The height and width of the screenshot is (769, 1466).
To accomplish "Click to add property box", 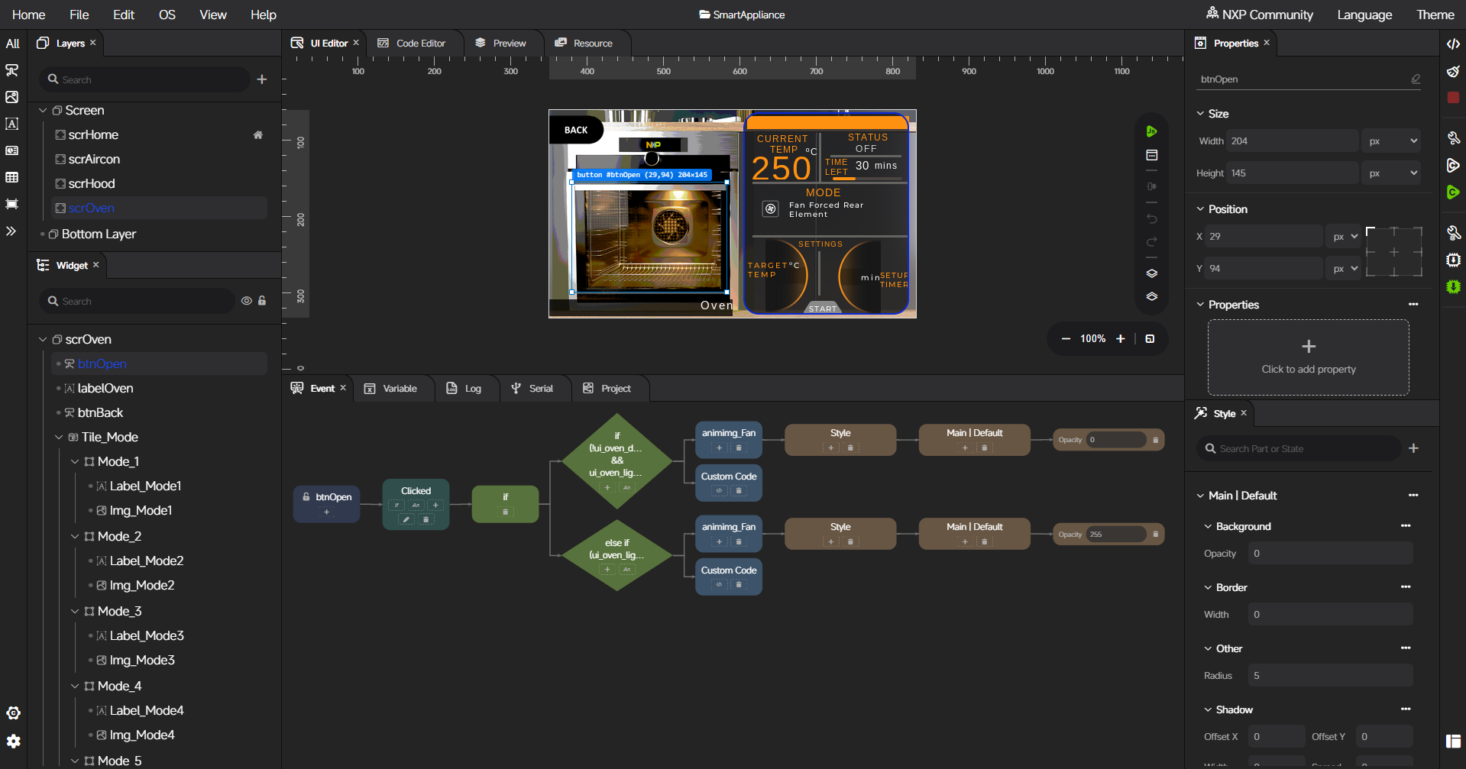I will tap(1308, 357).
